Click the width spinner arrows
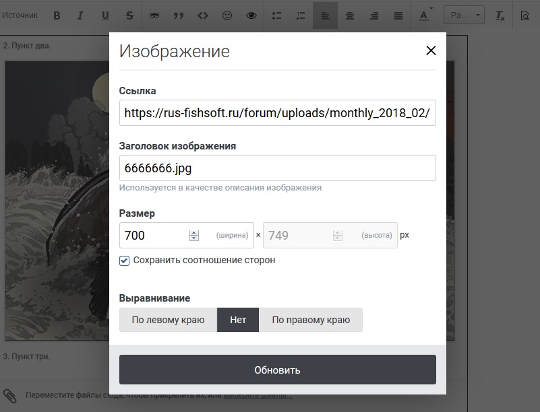 point(194,236)
